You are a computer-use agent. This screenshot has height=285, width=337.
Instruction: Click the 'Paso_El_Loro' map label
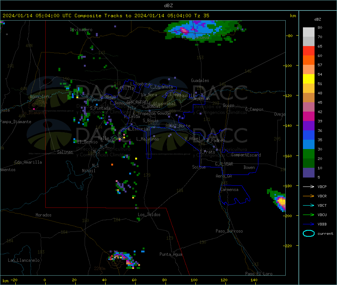click(259, 274)
